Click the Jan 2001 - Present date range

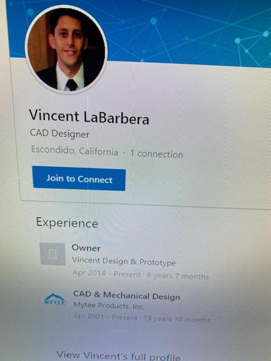105,317
